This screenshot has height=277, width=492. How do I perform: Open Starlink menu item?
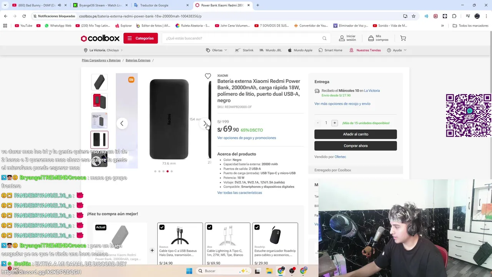pyautogui.click(x=244, y=50)
